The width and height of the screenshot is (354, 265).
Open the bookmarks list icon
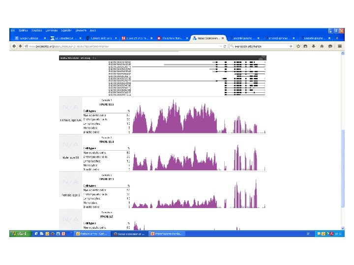(x=305, y=46)
